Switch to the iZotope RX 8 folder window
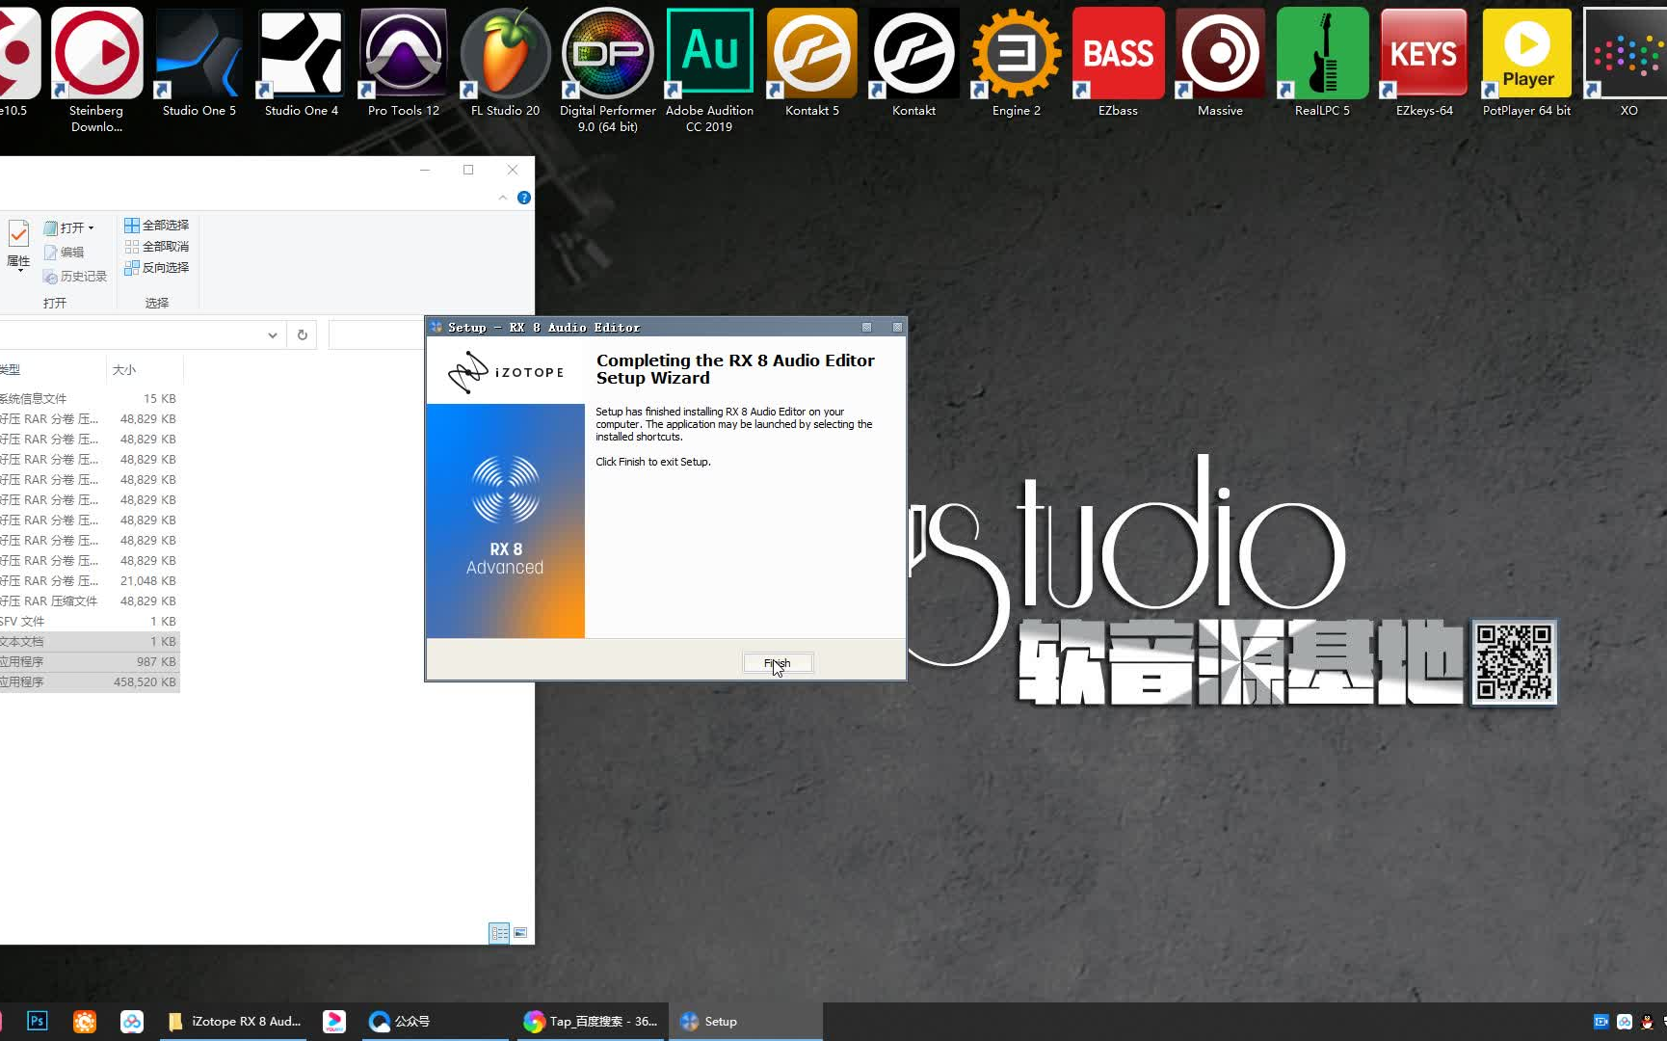Image resolution: width=1667 pixels, height=1041 pixels. [x=233, y=1021]
